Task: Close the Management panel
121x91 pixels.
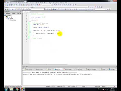Action: pyautogui.click(x=21, y=11)
